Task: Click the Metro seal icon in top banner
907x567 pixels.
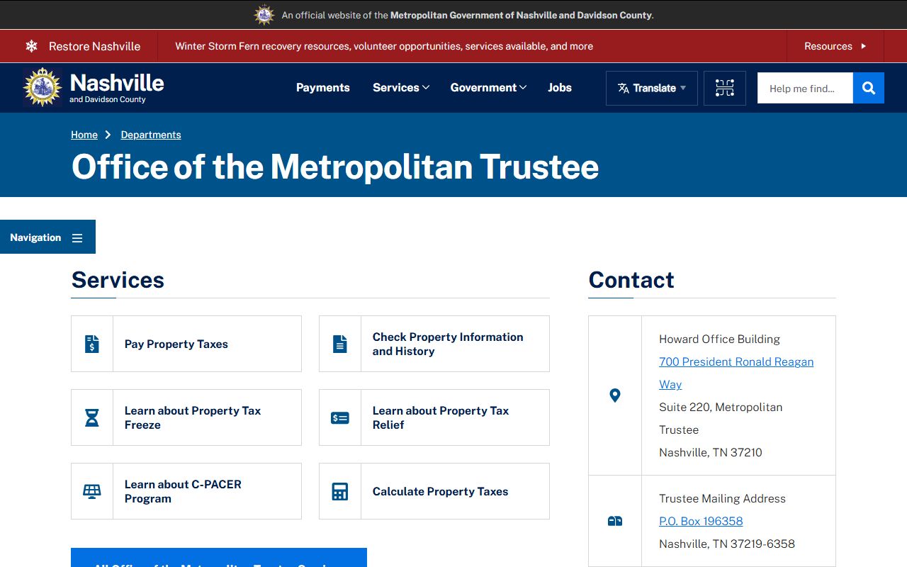Action: coord(264,15)
